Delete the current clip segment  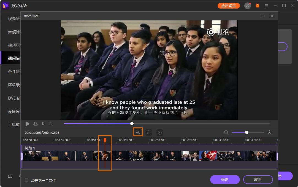point(148,132)
